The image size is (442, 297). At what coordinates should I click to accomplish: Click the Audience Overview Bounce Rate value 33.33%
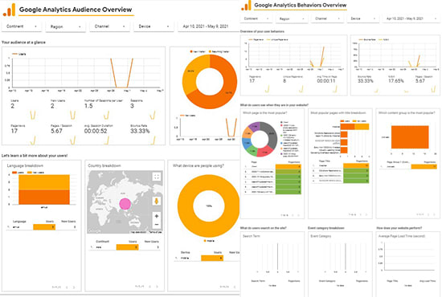(x=140, y=131)
